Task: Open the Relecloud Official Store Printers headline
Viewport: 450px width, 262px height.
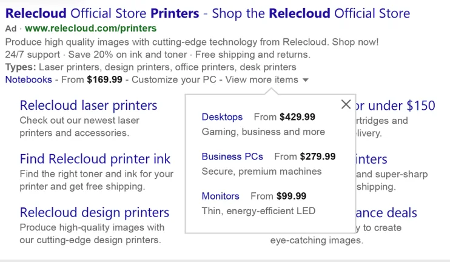Action: pos(207,13)
